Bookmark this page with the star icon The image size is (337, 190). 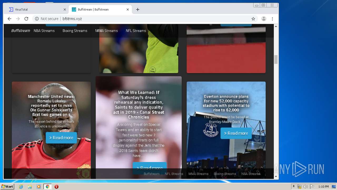click(x=253, y=19)
